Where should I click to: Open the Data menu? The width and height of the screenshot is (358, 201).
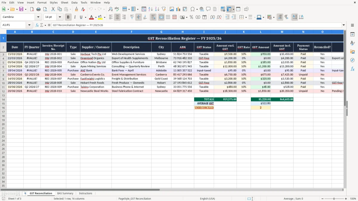74,2
